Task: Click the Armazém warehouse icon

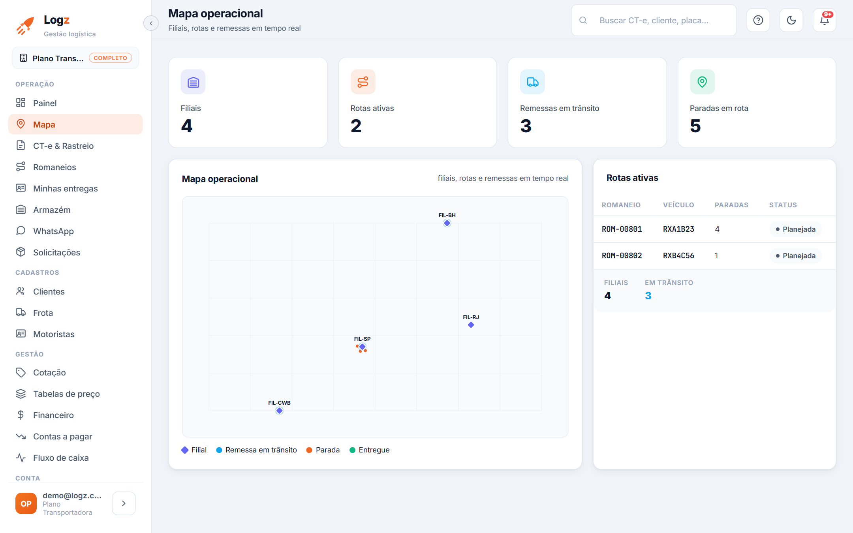Action: click(21, 209)
